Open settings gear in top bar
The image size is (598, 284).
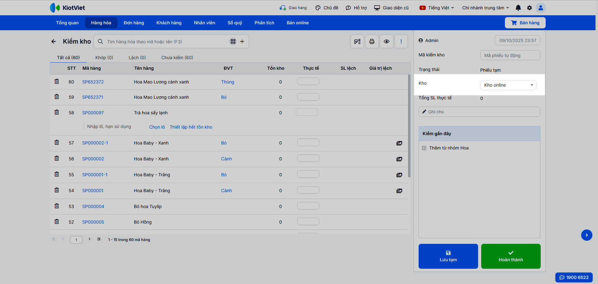[529, 8]
